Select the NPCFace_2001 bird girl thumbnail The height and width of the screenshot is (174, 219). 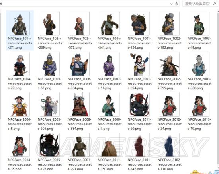point(139,64)
